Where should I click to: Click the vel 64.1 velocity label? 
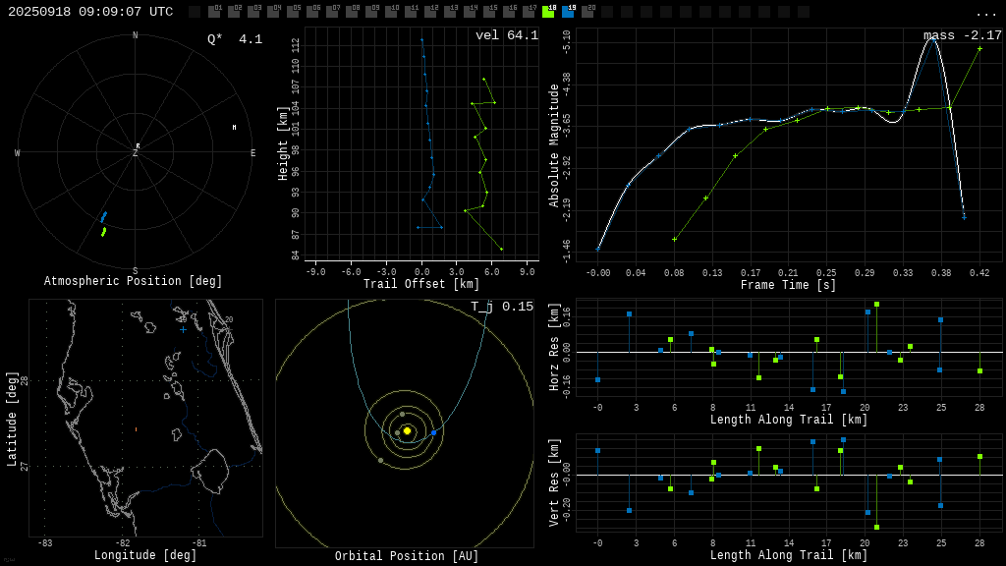coord(506,35)
